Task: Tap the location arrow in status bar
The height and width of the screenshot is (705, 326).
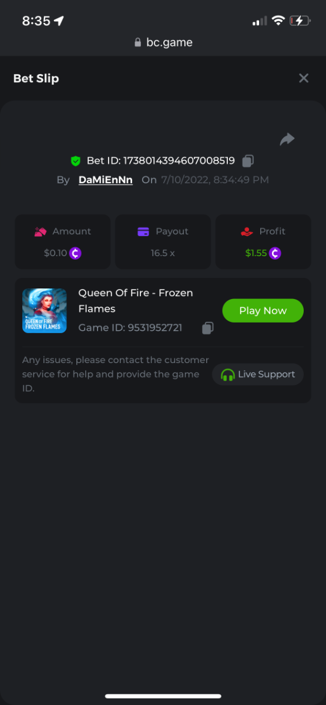Action: (x=59, y=21)
